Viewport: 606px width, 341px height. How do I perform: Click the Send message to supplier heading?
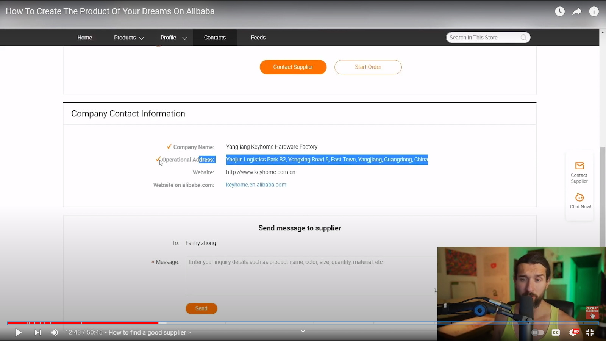(300, 228)
